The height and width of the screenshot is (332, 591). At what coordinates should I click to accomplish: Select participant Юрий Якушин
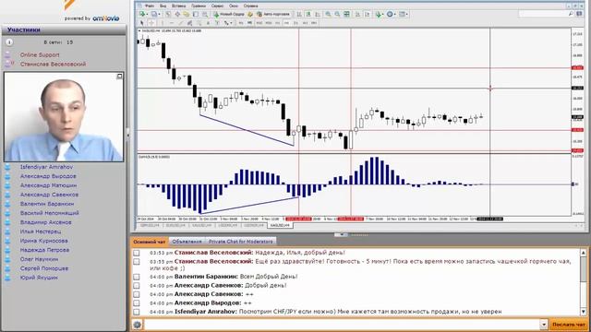[39, 278]
